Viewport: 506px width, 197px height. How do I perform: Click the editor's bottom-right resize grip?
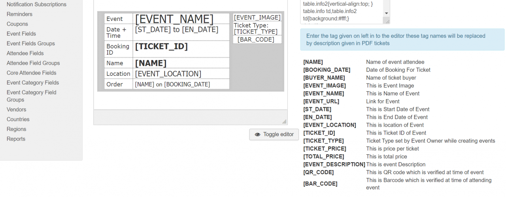pos(284,122)
